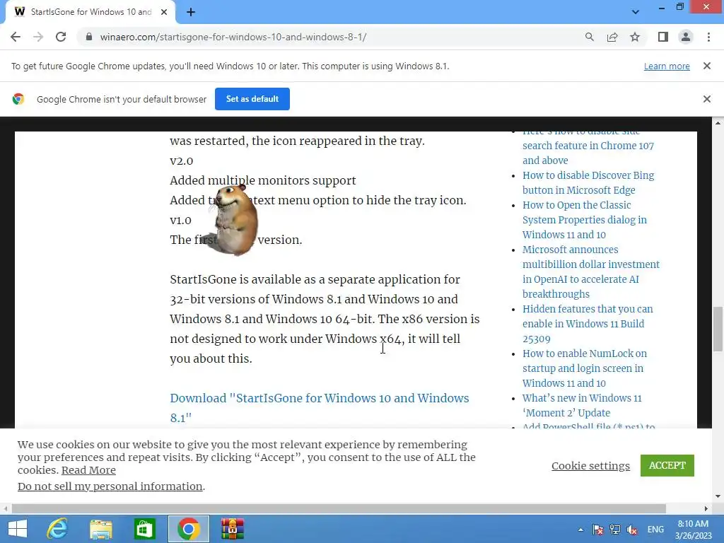Close the StartIsGone tab
This screenshot has height=543, width=724.
click(x=164, y=12)
